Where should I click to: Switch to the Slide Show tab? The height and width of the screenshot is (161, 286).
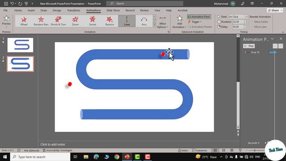tap(113, 10)
